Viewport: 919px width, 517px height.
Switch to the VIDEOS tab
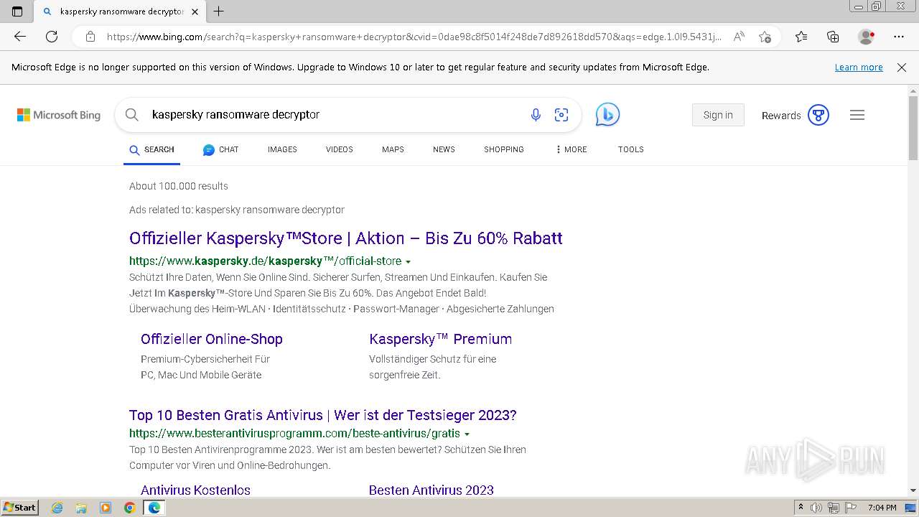340,149
